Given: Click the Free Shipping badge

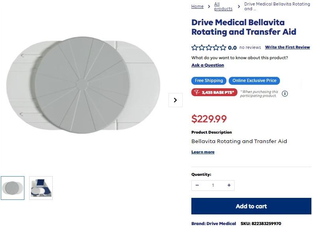Looking at the screenshot, I should [x=209, y=81].
